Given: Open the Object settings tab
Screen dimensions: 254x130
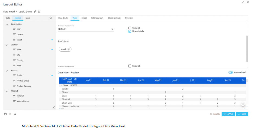Looking at the screenshot, I should click(114, 18).
